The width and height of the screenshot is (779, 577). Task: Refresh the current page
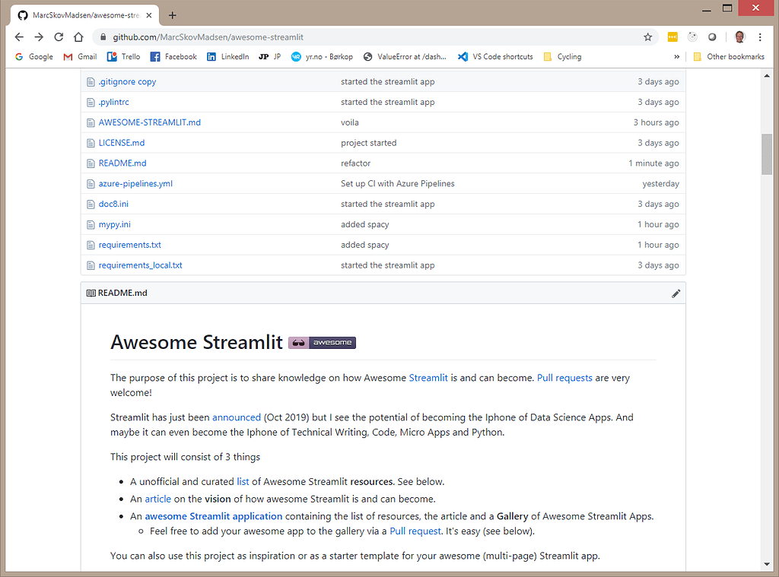[x=59, y=36]
